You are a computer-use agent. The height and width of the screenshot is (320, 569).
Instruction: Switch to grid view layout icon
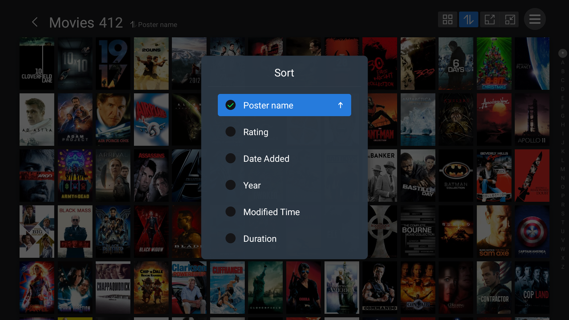[x=448, y=20]
